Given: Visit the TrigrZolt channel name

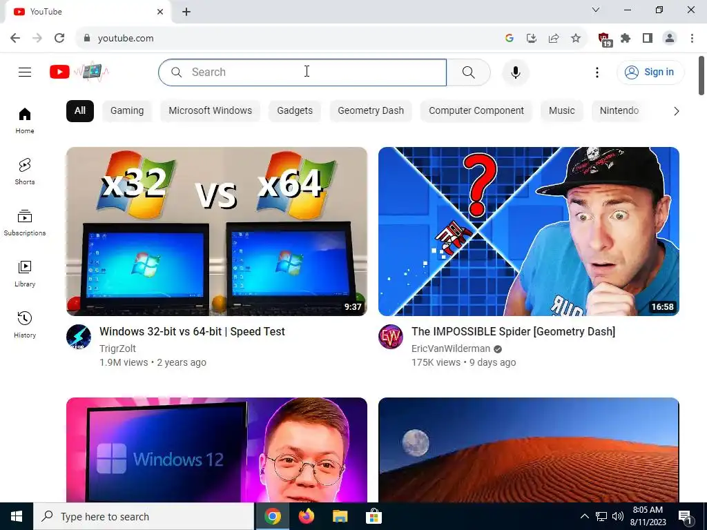Looking at the screenshot, I should (x=117, y=349).
